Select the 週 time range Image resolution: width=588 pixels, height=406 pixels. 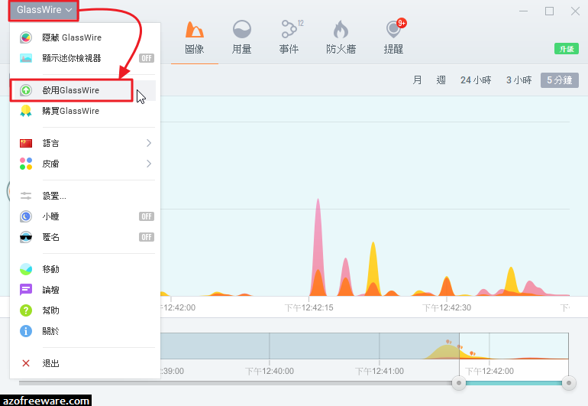click(x=441, y=80)
